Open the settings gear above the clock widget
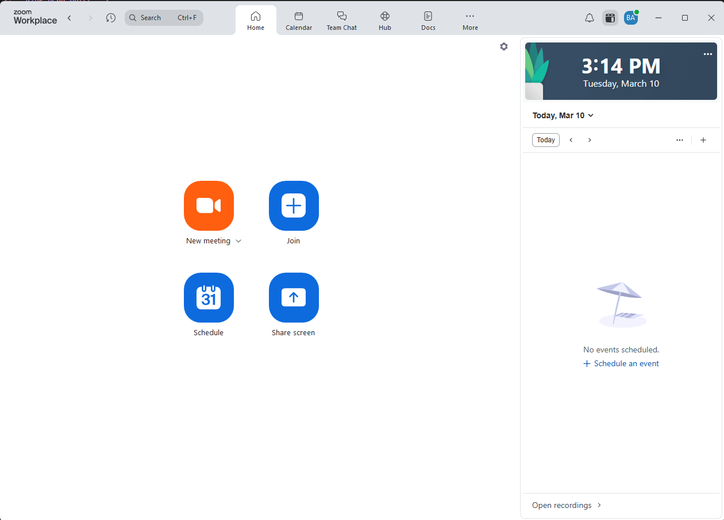The height and width of the screenshot is (520, 724). coord(504,46)
